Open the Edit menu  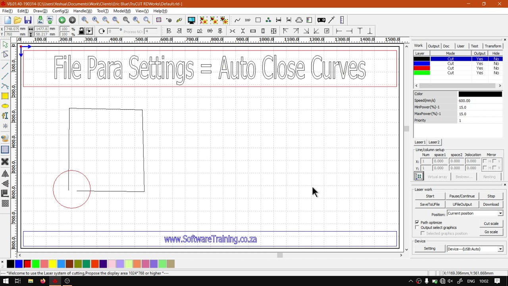[23, 11]
